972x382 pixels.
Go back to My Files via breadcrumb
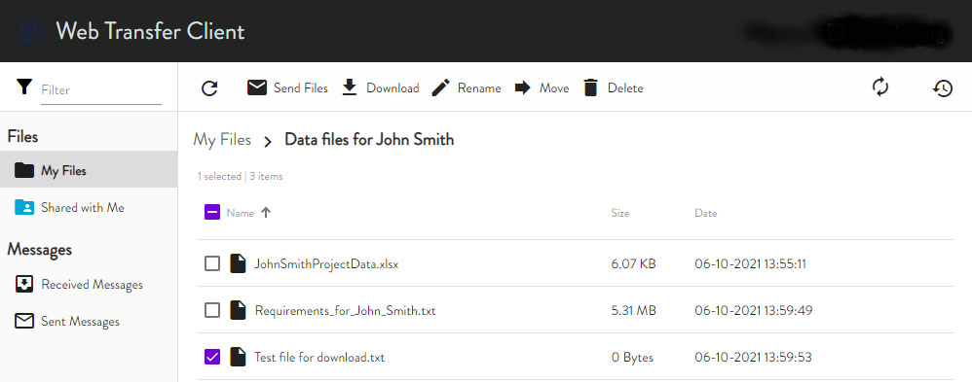(222, 140)
